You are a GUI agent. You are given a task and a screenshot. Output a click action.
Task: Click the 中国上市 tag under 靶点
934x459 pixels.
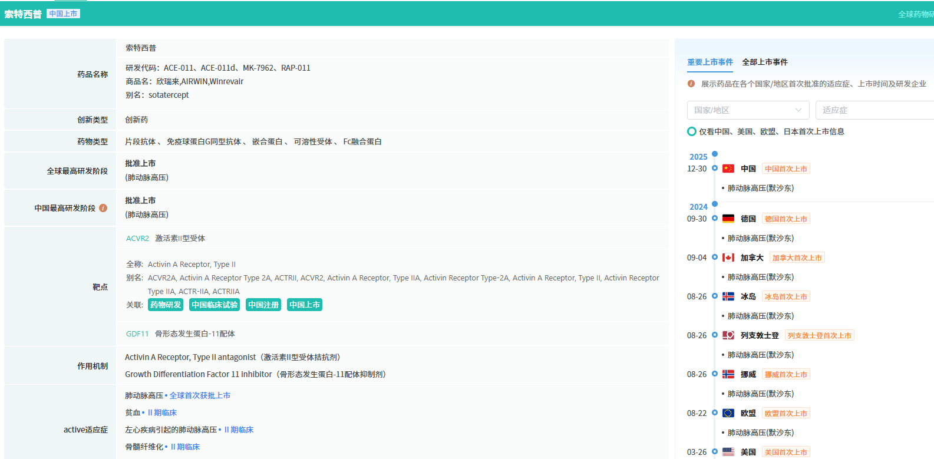point(305,305)
